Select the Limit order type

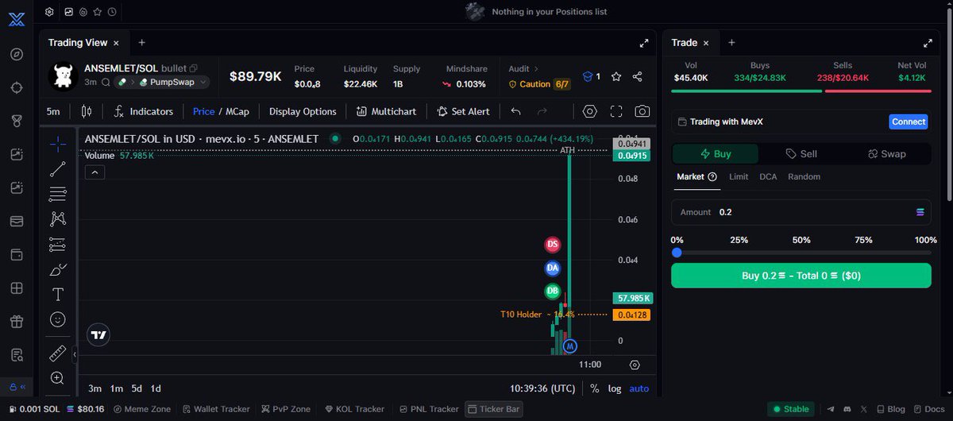click(739, 176)
